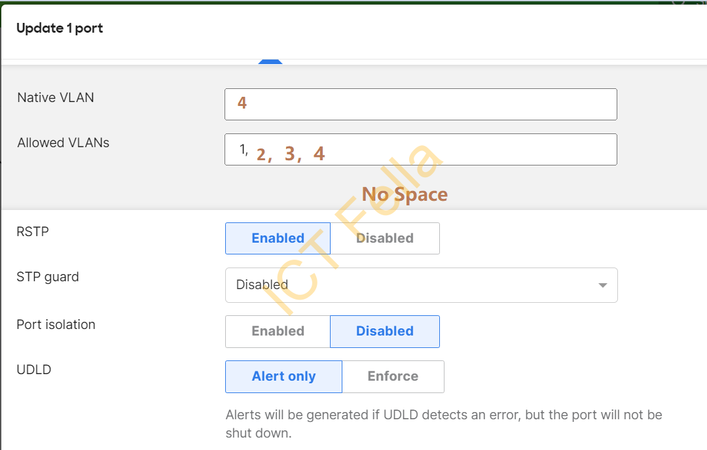This screenshot has height=450, width=707.
Task: Click the 'Native VLAN' label
Action: pyautogui.click(x=56, y=97)
